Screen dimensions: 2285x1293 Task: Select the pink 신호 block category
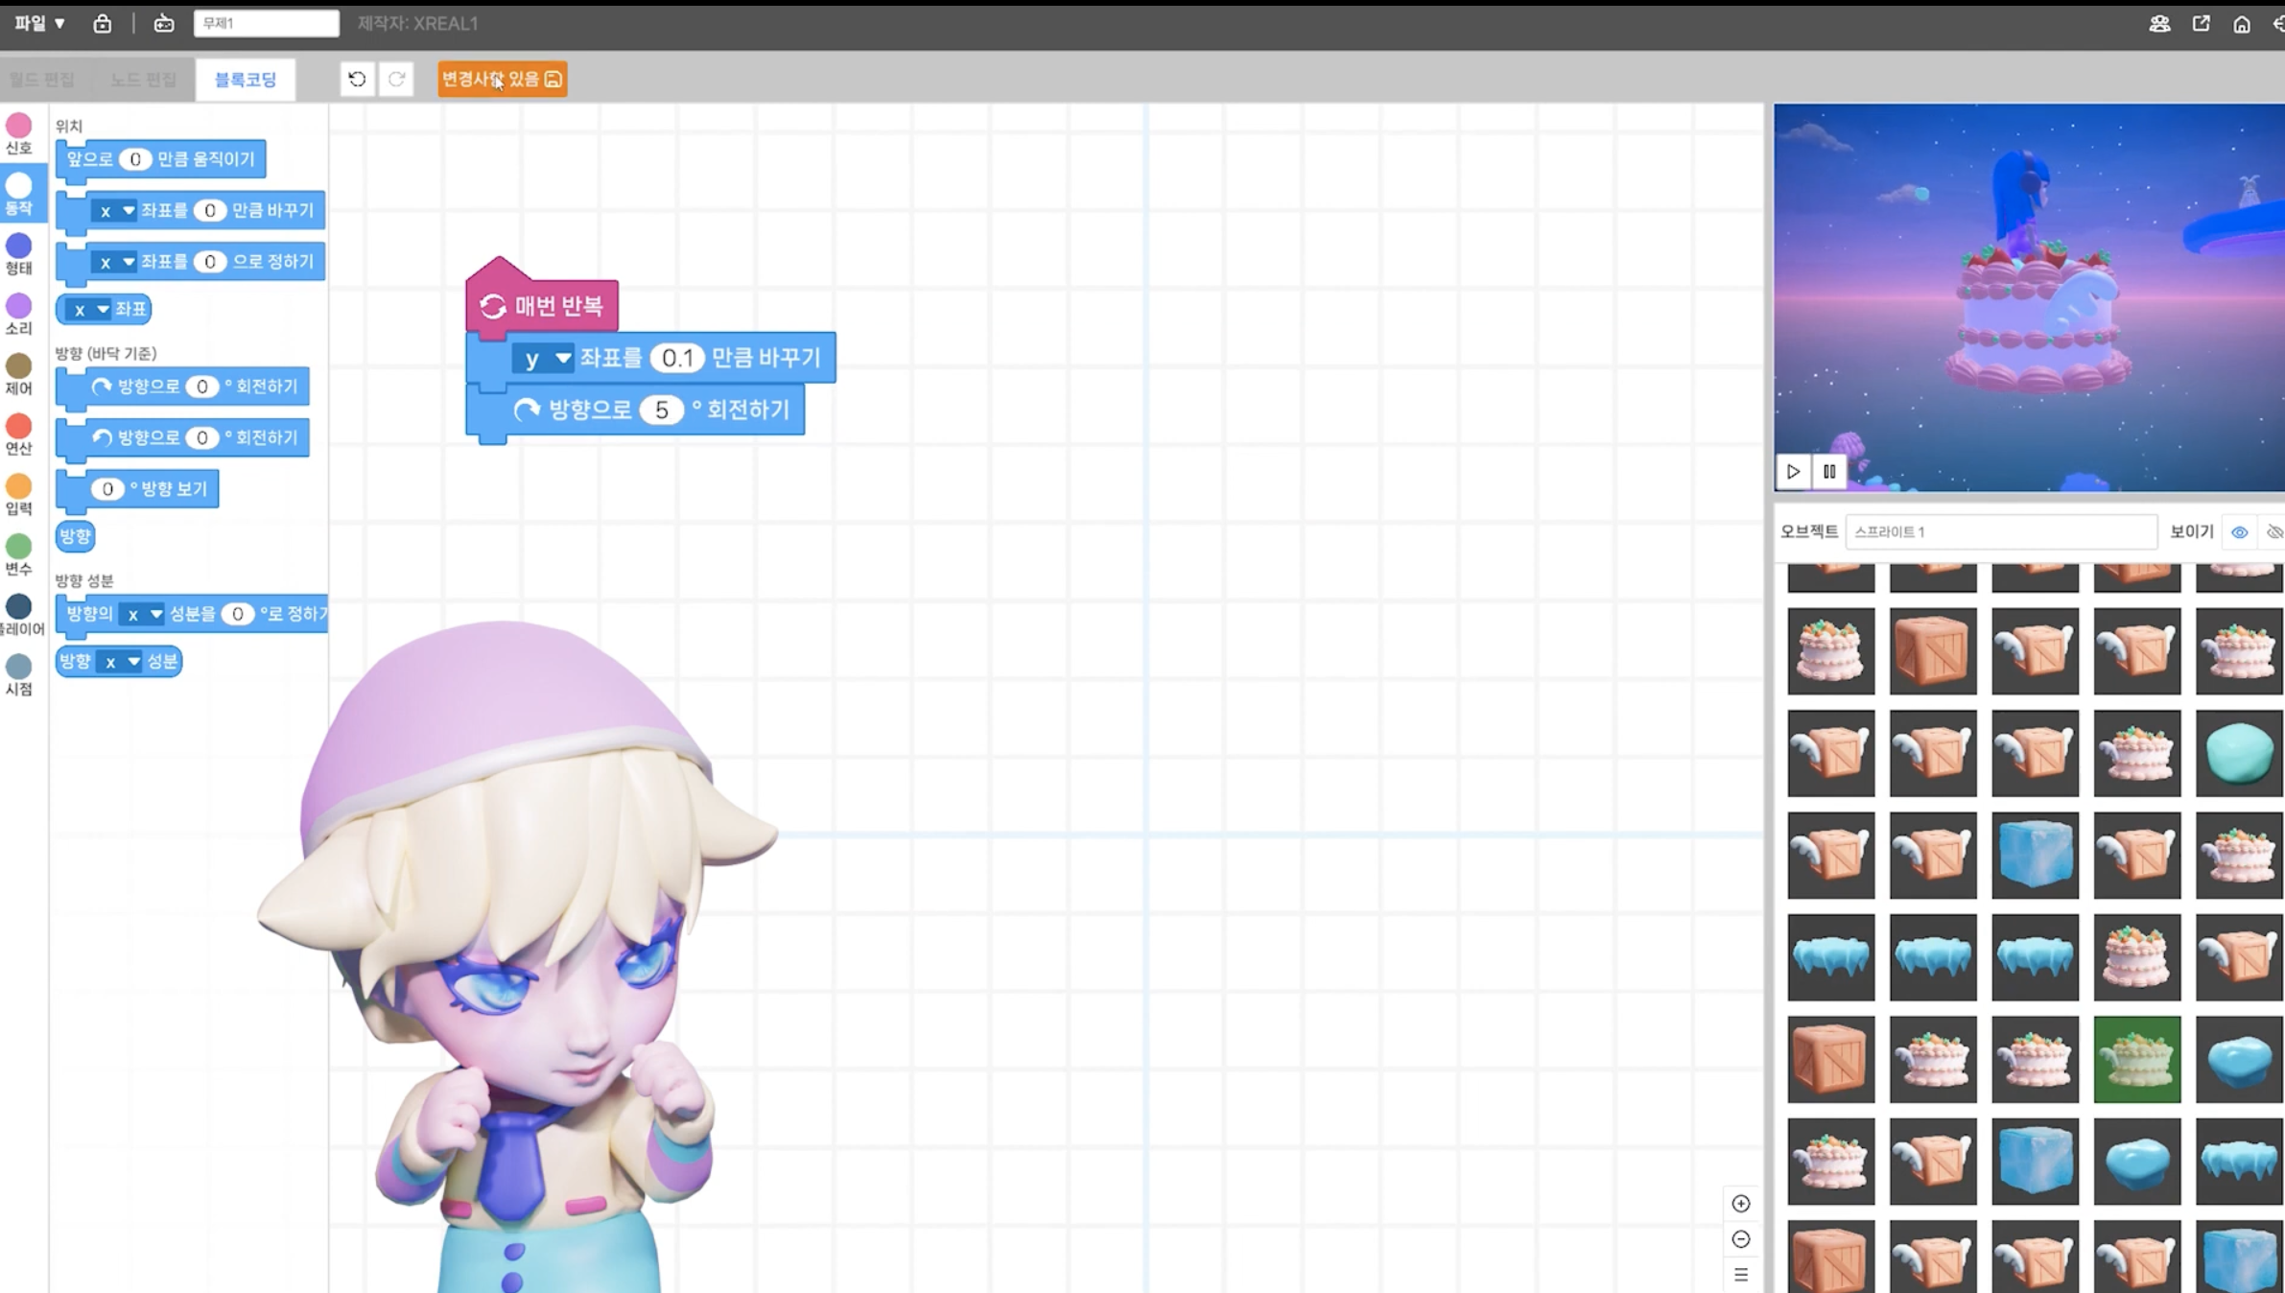[x=19, y=133]
